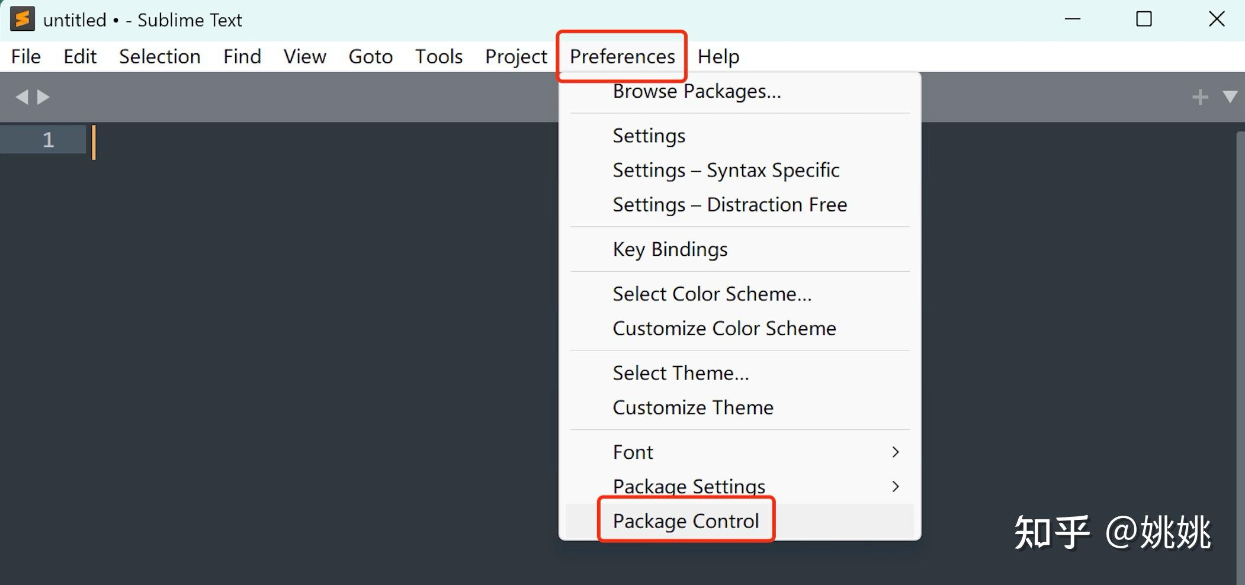Image resolution: width=1245 pixels, height=585 pixels.
Task: Select Color Scheme from the menu
Action: [x=711, y=293]
